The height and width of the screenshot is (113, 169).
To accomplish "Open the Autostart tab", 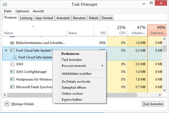I will click(x=63, y=18).
